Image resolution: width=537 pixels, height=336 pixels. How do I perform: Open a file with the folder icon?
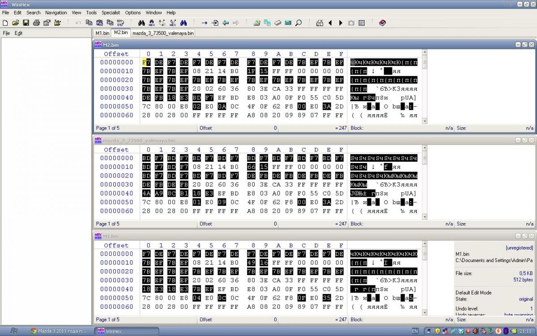click(16, 22)
